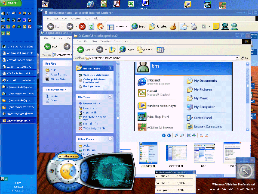Open the View menu in the folder window
The height and width of the screenshot is (194, 258).
(x=94, y=41)
